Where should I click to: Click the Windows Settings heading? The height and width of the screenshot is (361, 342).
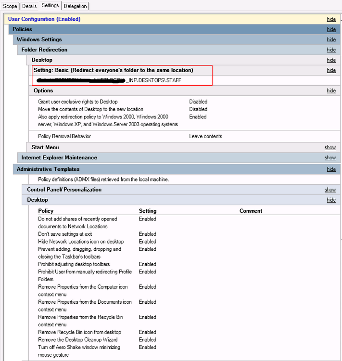click(x=39, y=39)
